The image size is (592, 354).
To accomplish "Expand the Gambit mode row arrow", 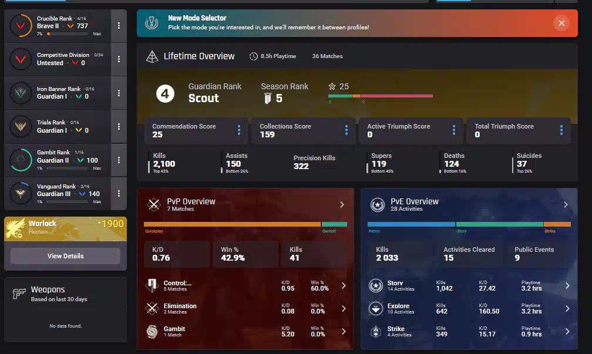I will (344, 332).
